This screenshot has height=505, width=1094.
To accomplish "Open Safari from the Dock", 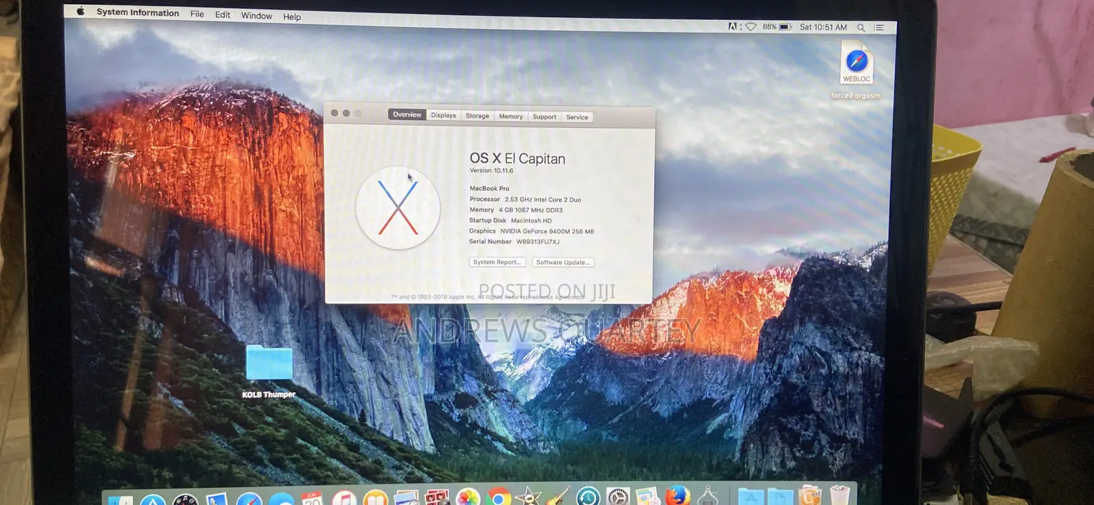I will (x=249, y=500).
